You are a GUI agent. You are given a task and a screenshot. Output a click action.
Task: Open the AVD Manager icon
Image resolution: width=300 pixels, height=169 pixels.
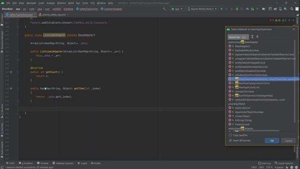click(x=280, y=9)
